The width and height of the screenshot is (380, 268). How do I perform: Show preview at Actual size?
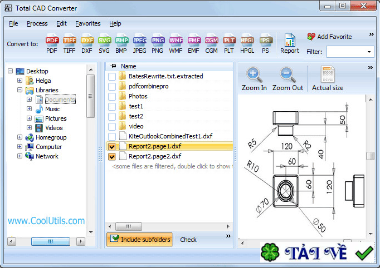coord(328,79)
